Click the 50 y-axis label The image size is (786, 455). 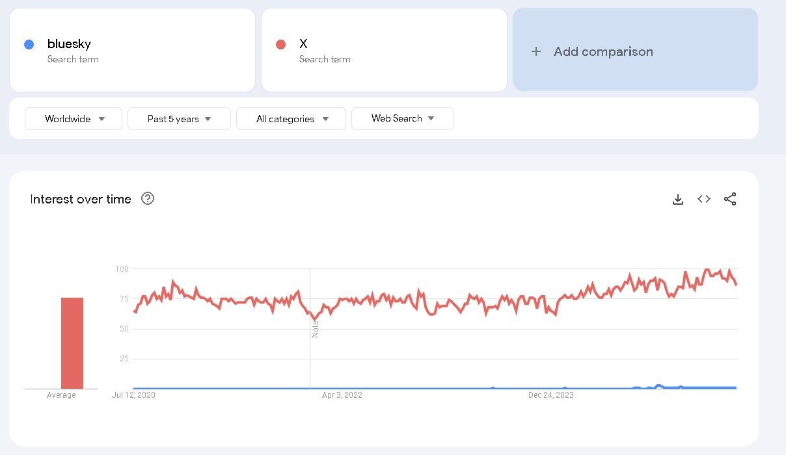point(124,329)
